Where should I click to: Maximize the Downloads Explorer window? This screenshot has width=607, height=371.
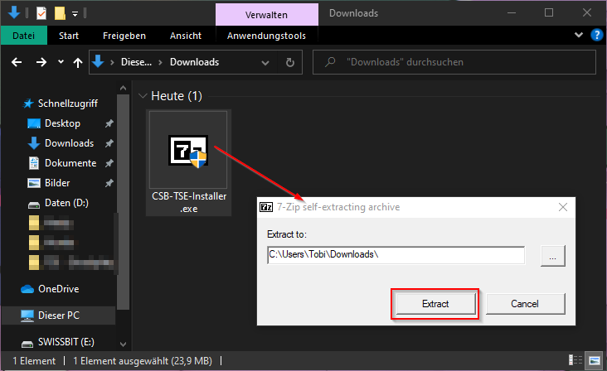click(549, 12)
